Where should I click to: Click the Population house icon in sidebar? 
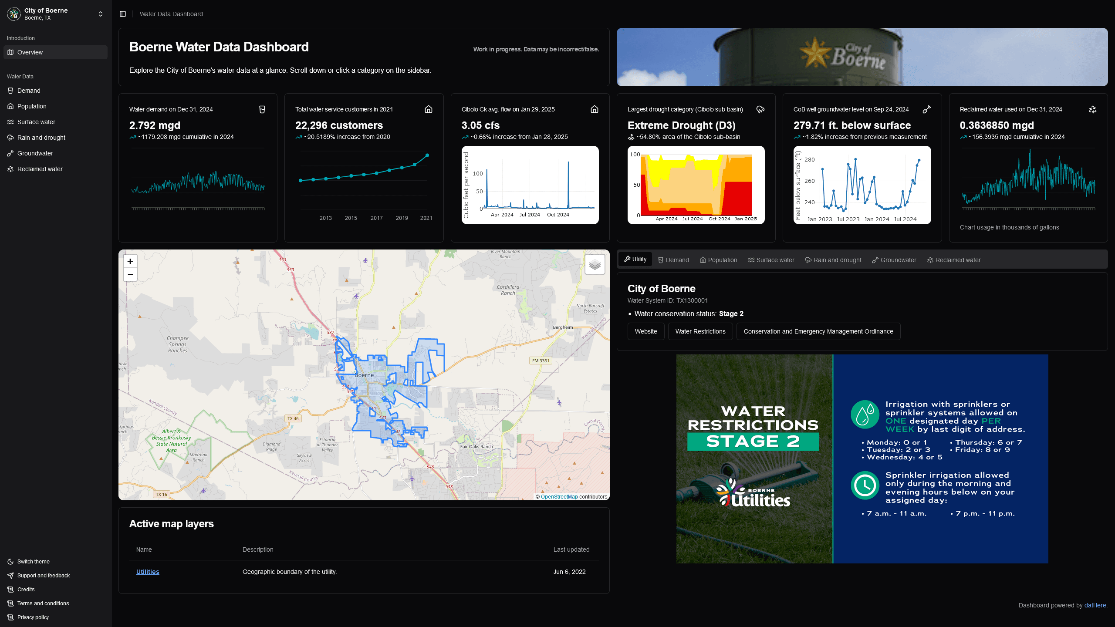pyautogui.click(x=10, y=106)
